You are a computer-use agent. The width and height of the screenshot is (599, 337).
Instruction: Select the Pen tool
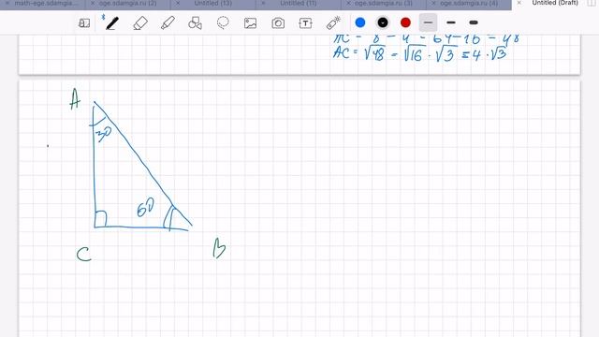pos(112,23)
